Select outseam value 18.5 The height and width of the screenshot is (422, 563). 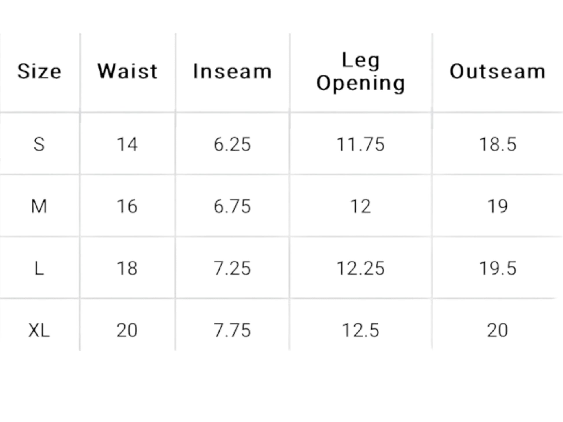498,144
